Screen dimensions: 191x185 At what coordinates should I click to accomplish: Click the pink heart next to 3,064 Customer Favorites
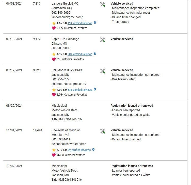(x=54, y=95)
